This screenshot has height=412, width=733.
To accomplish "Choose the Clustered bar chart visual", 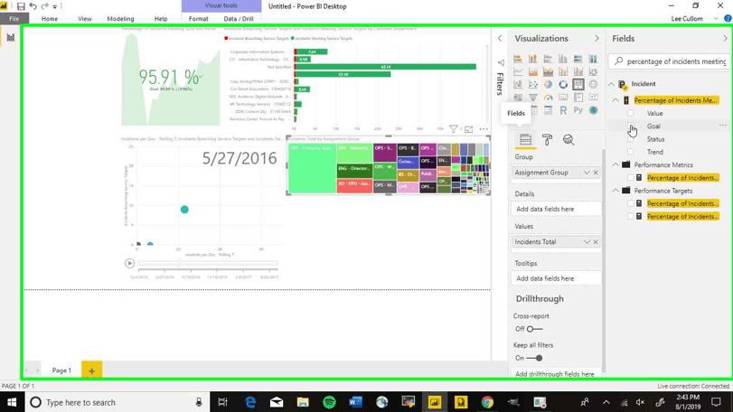I will (x=548, y=59).
